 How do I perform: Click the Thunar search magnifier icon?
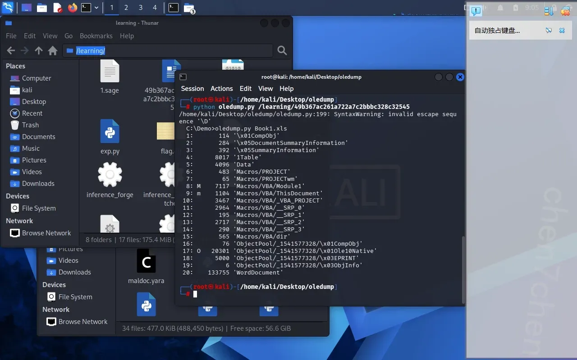tap(282, 51)
